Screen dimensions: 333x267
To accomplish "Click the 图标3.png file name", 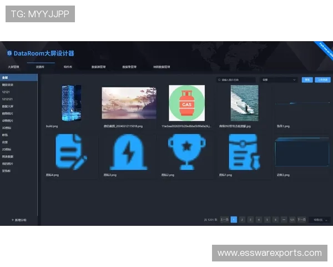I will 110,175.
